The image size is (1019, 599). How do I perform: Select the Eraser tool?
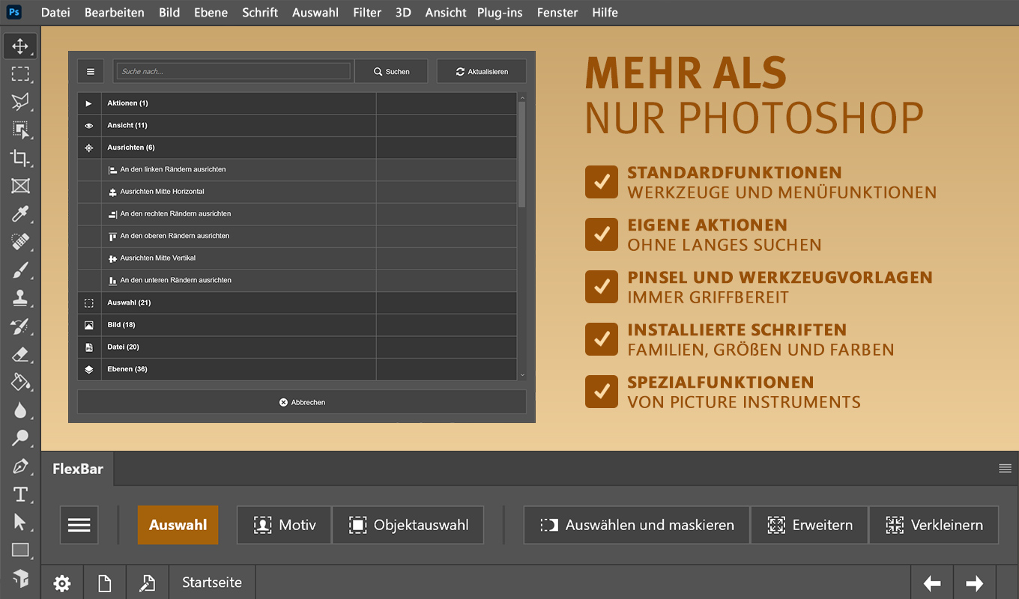pyautogui.click(x=20, y=354)
